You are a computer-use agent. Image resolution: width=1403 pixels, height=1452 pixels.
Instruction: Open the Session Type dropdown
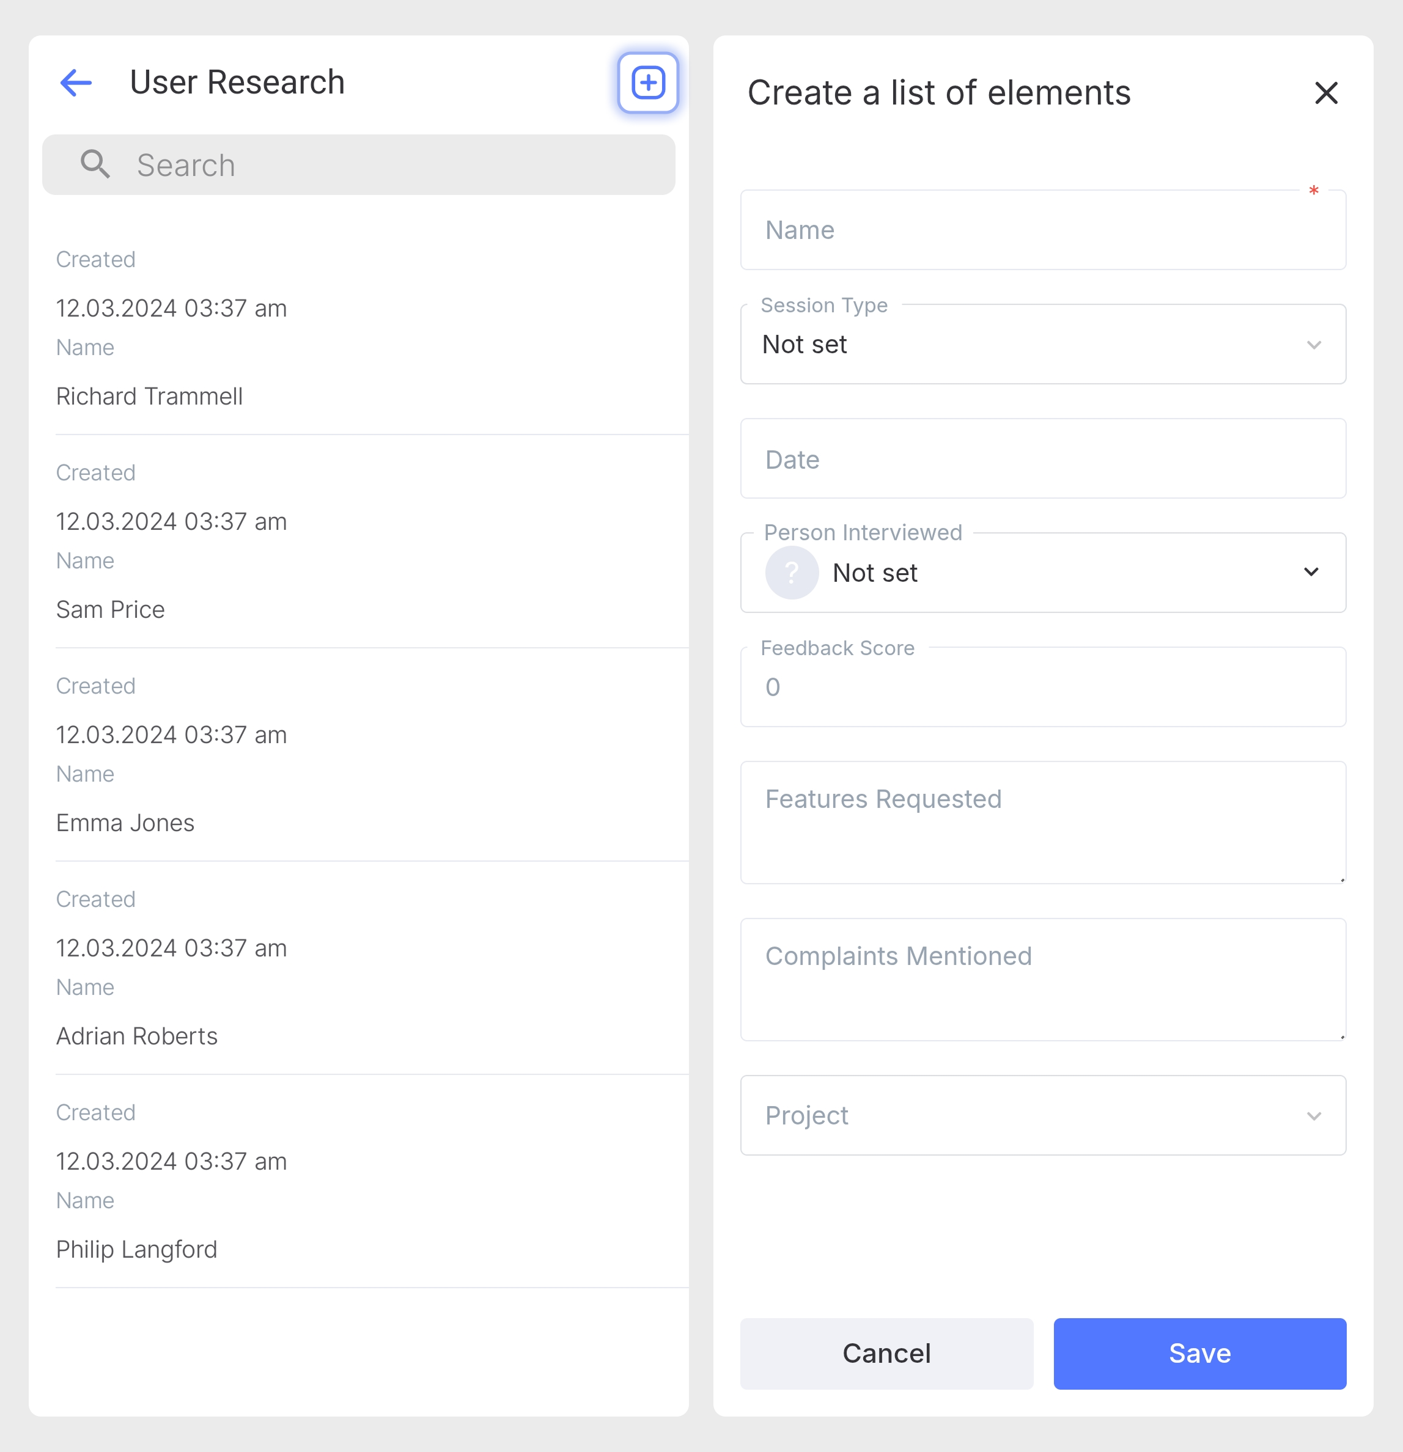point(1042,345)
